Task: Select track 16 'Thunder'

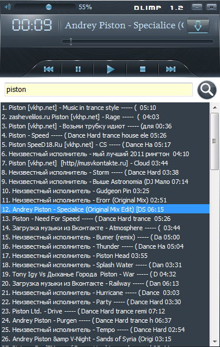Action: tap(105, 246)
